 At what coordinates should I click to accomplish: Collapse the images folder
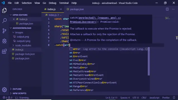pos(13,32)
